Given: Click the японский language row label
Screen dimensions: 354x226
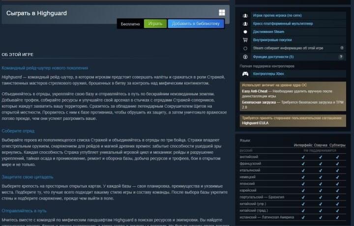Looking at the screenshot, I should (247, 184).
